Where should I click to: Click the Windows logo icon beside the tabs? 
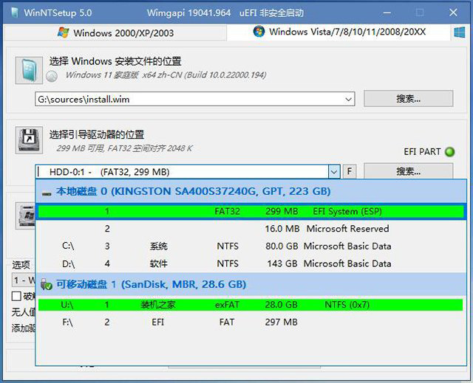tap(460, 32)
